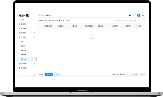Expand the 报表分析 submenu chevron
The image size is (163, 97).
[x=35, y=64]
